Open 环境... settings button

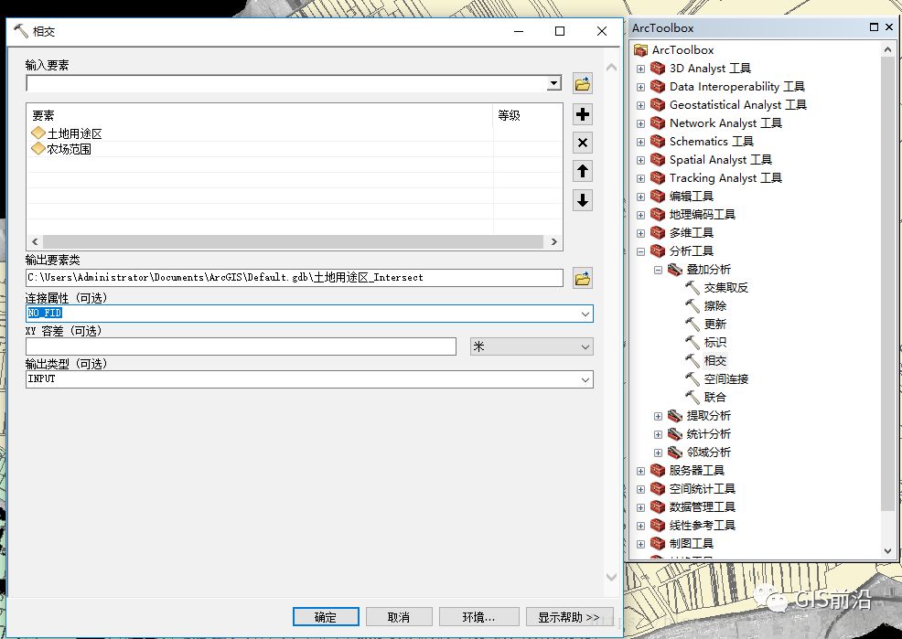478,617
